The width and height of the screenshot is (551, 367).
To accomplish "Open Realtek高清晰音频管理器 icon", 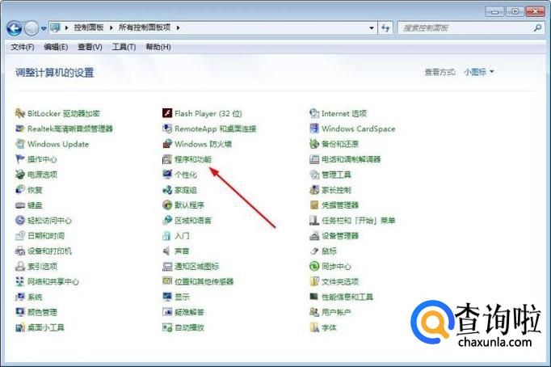I will click(x=19, y=129).
